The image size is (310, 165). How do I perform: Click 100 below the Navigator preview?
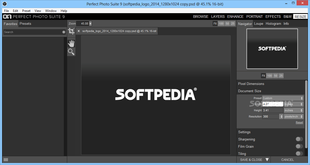click(269, 76)
